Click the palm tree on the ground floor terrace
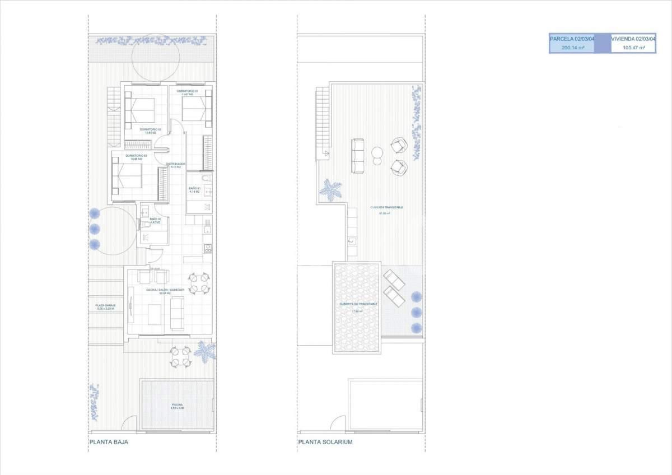 (204, 351)
